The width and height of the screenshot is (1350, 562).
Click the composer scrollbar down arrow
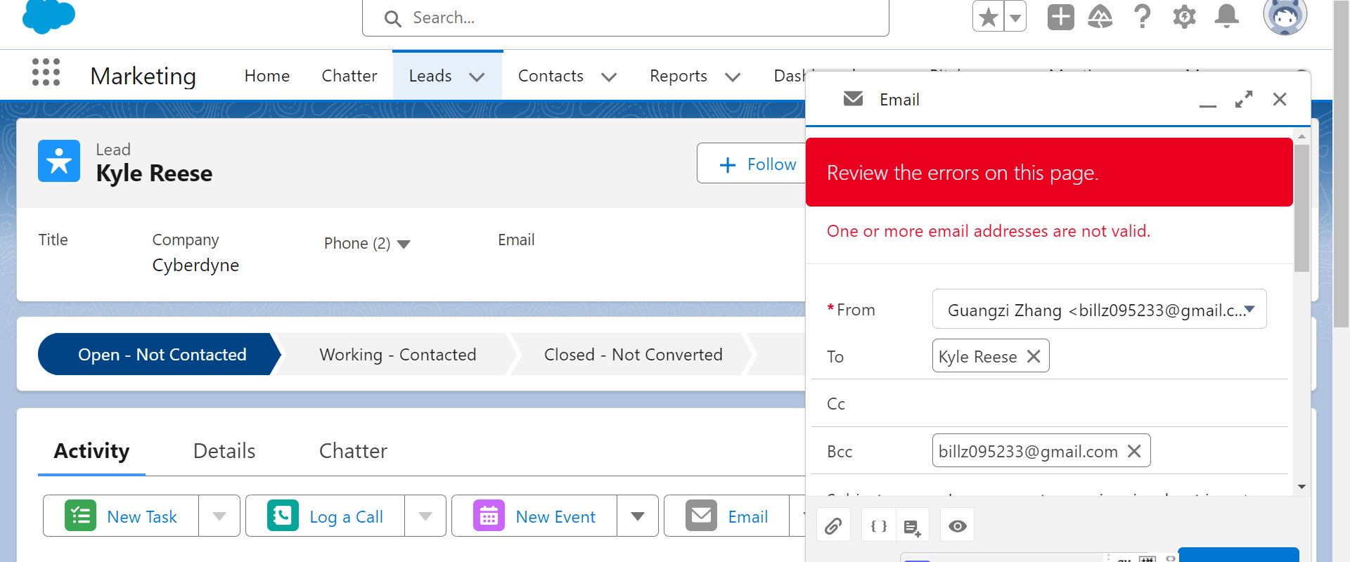tap(1301, 487)
